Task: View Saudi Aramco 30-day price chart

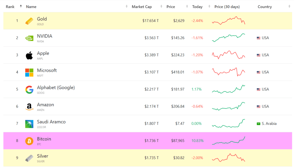Action: [229, 123]
